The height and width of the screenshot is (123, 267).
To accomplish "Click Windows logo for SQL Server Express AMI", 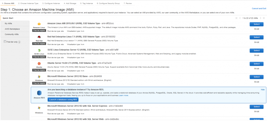I will coord(39,108).
